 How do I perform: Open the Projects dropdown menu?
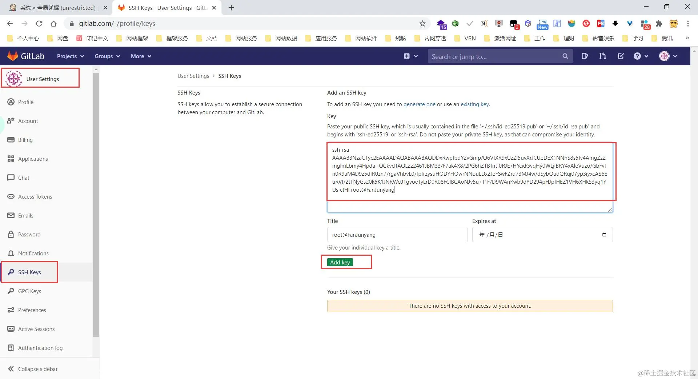[x=70, y=56]
